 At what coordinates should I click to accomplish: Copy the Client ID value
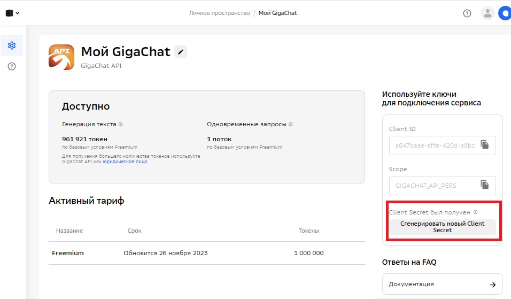click(484, 145)
